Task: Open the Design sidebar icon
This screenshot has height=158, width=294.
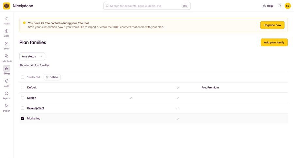Action: 7,106
